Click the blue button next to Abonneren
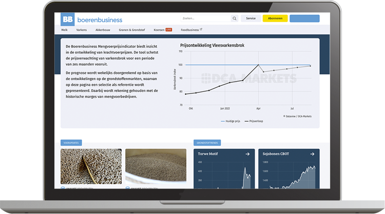385x214 pixels. 304,18
